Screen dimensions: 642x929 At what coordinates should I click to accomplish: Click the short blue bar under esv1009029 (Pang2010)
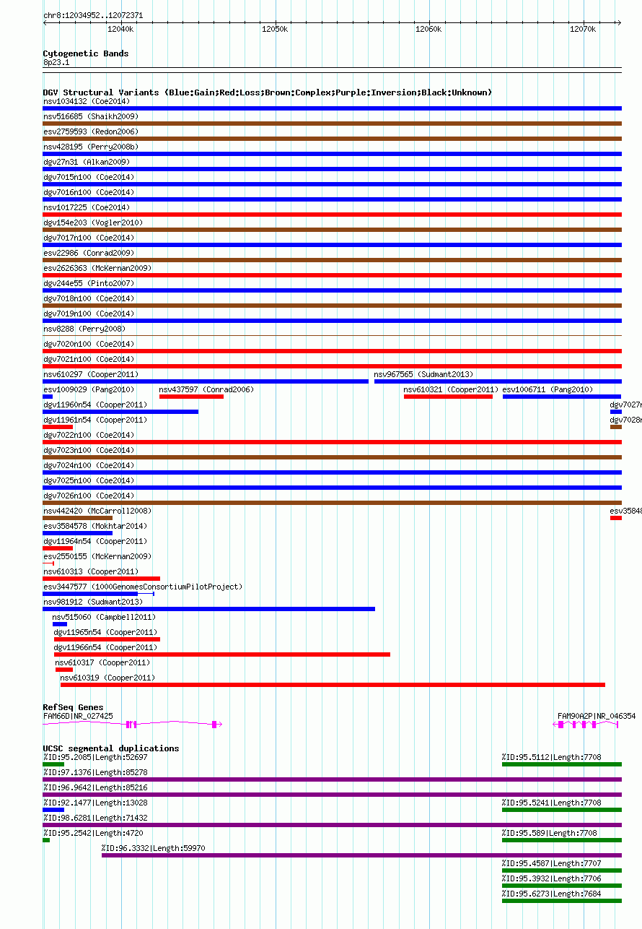tap(48, 397)
